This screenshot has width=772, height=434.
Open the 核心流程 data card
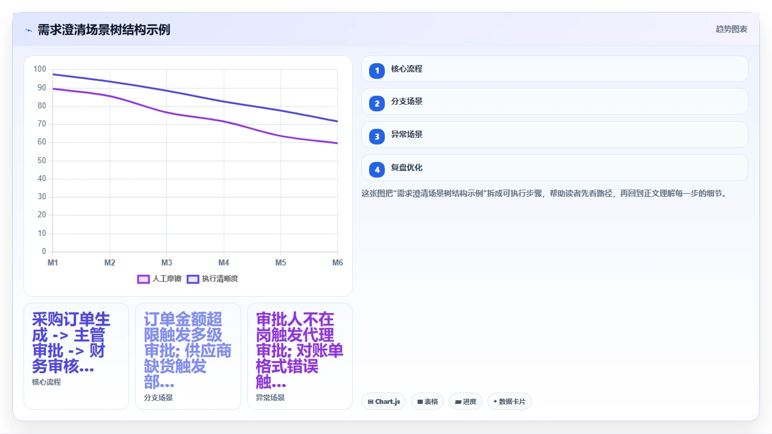(x=76, y=356)
